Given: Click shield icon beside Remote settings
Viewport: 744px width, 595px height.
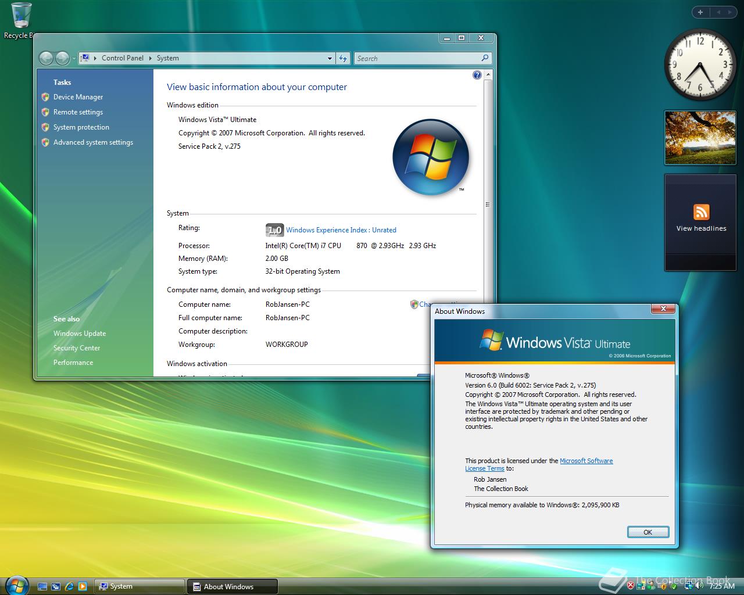Looking at the screenshot, I should coord(45,112).
